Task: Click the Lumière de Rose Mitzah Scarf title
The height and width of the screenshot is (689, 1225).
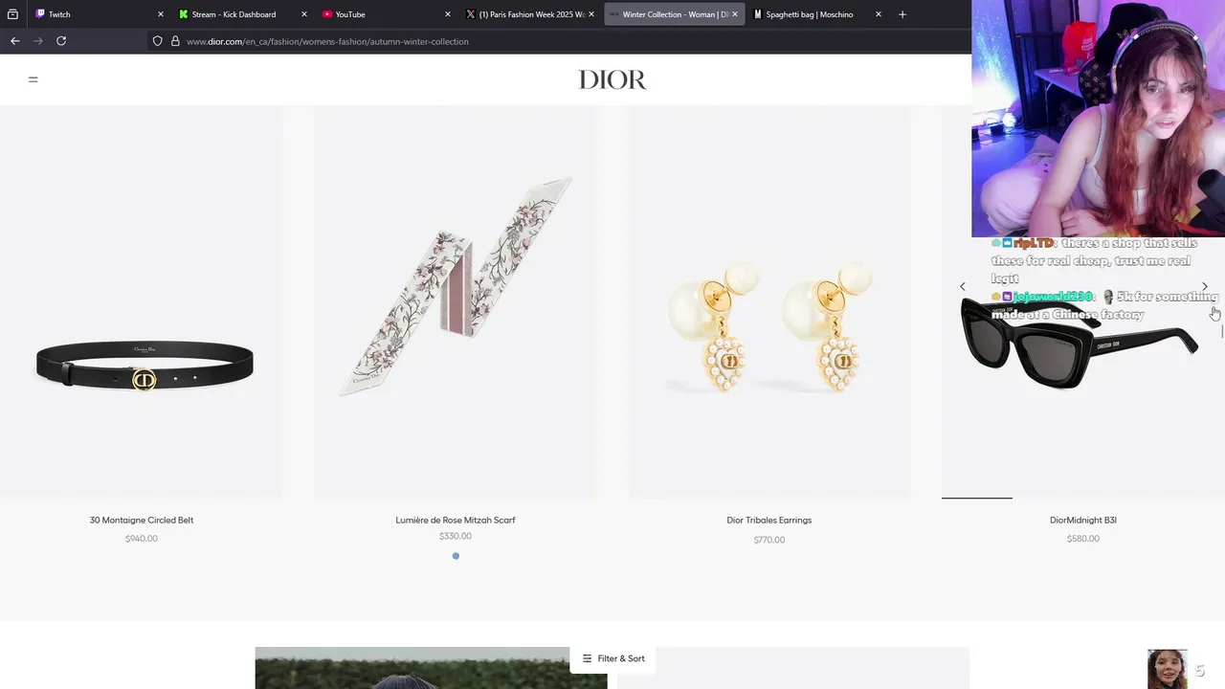Action: [456, 520]
